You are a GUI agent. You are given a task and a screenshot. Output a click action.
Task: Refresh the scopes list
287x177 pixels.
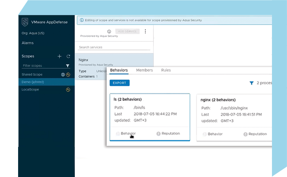point(68,56)
